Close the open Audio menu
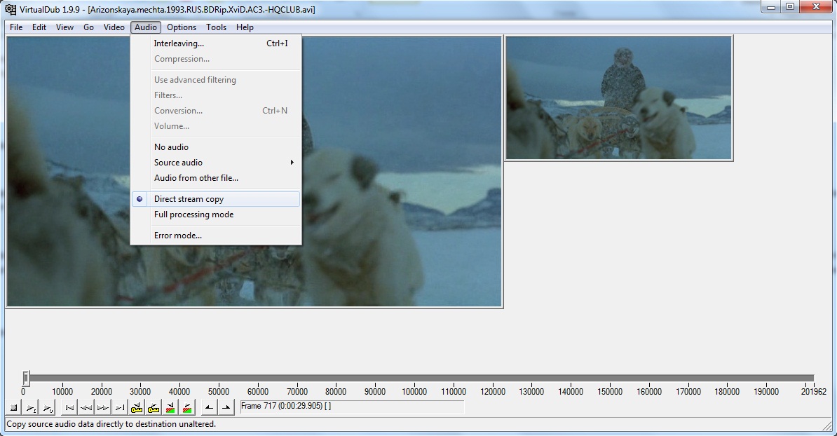 (x=146, y=27)
